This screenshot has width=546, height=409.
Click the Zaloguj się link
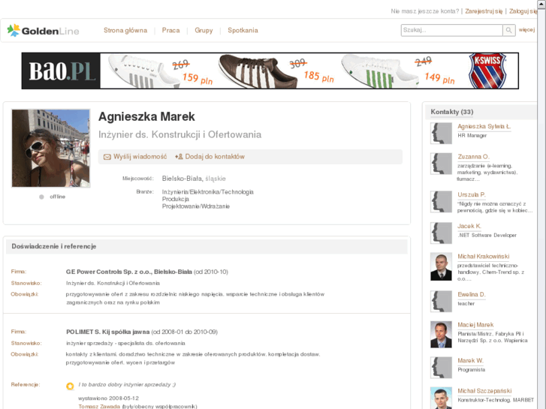[x=523, y=11]
